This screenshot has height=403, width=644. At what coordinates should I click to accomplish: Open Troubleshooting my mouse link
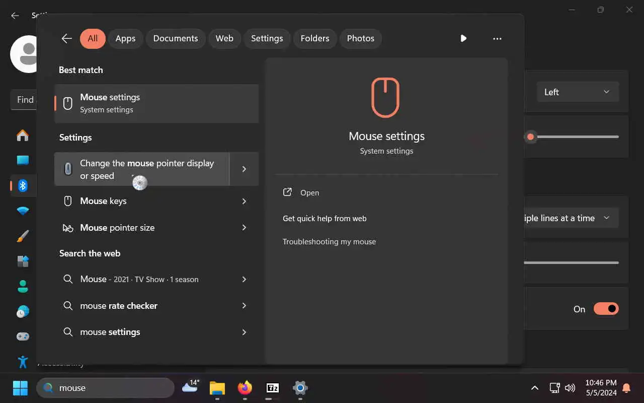pyautogui.click(x=329, y=242)
